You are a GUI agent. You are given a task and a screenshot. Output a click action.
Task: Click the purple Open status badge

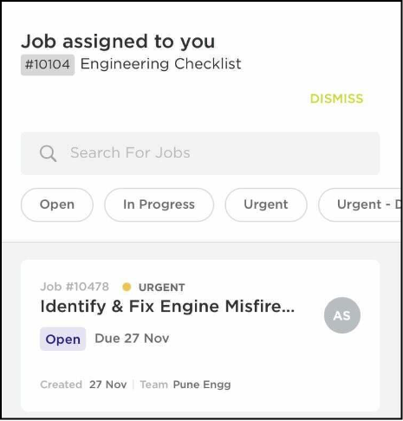tap(62, 339)
